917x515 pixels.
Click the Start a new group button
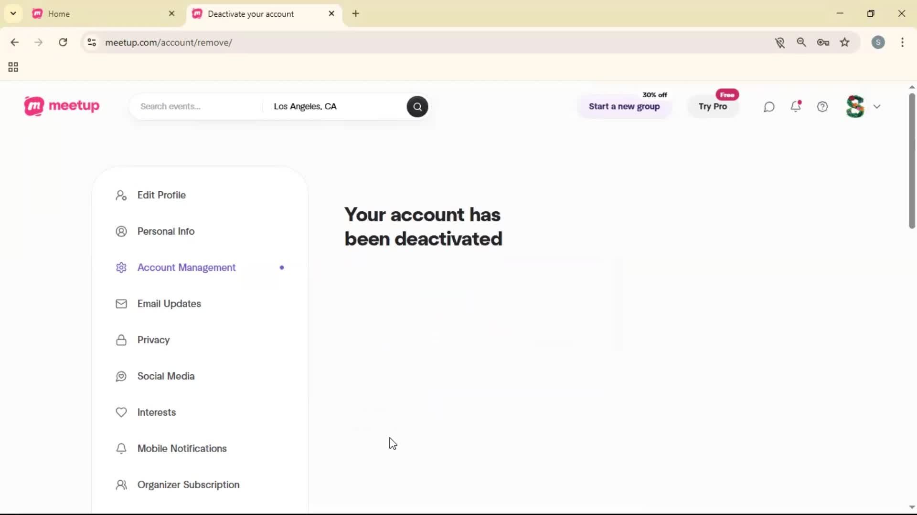coord(624,106)
